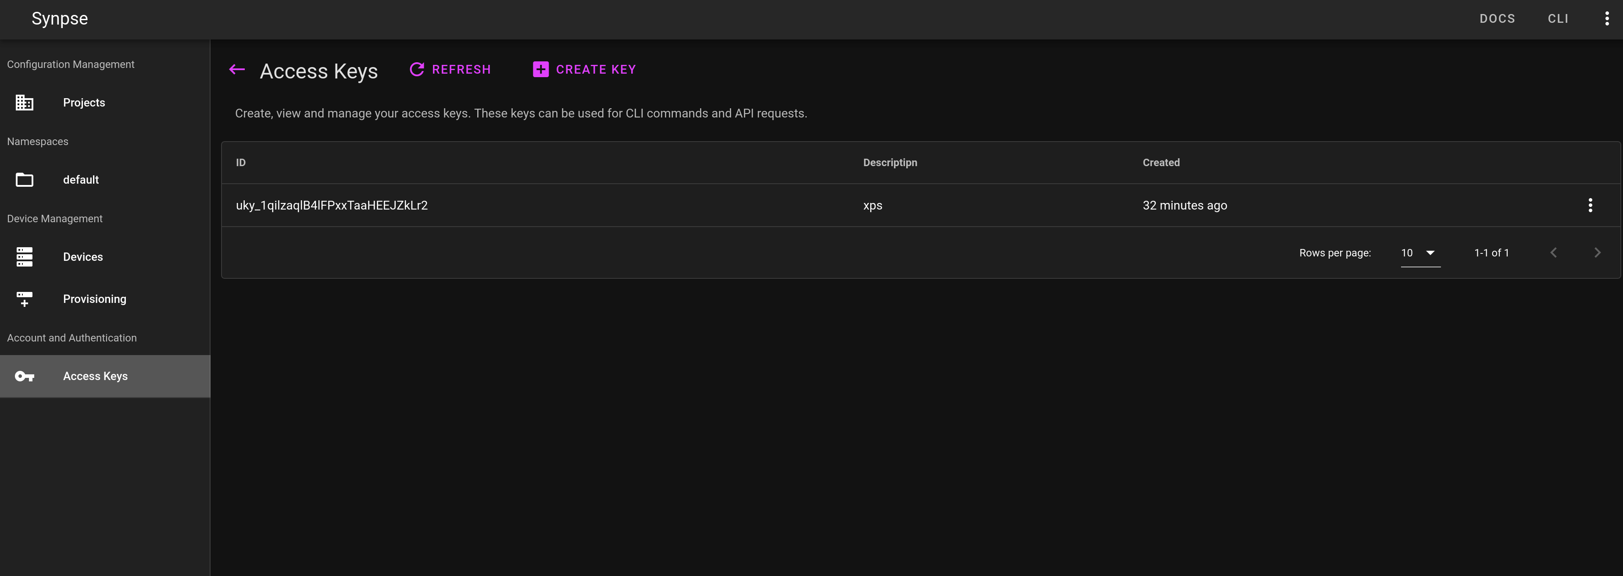Select Provisioning in the sidebar
The height and width of the screenshot is (576, 1623).
94,299
